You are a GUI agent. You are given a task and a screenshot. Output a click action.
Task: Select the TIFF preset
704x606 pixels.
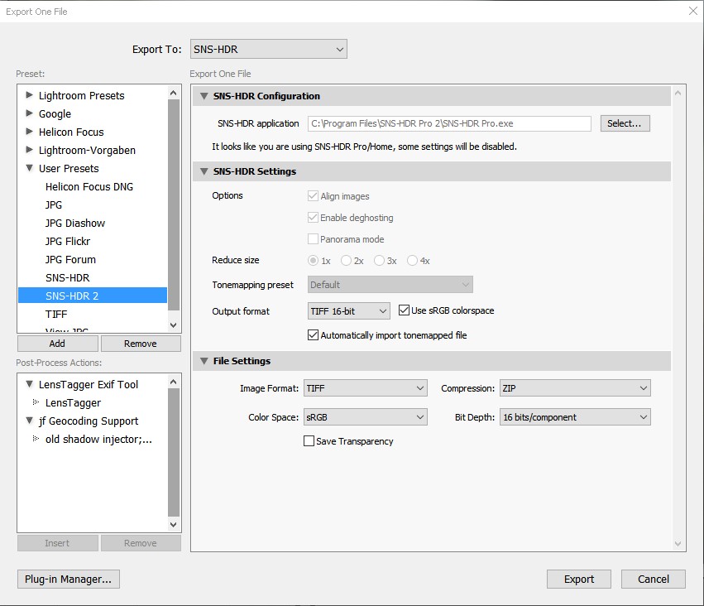tap(93, 314)
